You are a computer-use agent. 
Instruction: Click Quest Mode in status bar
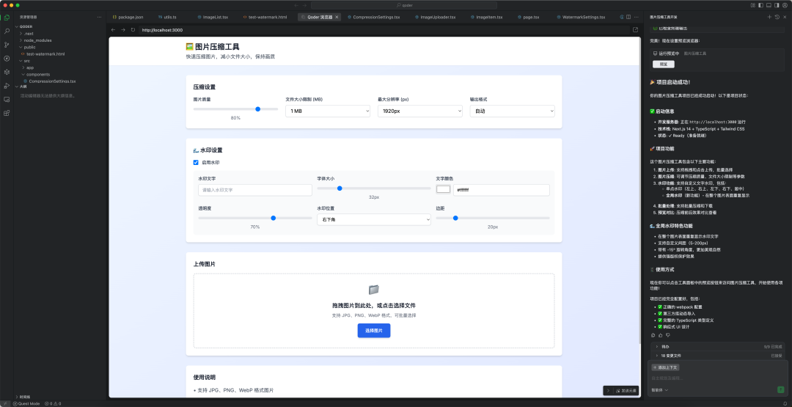(26, 403)
